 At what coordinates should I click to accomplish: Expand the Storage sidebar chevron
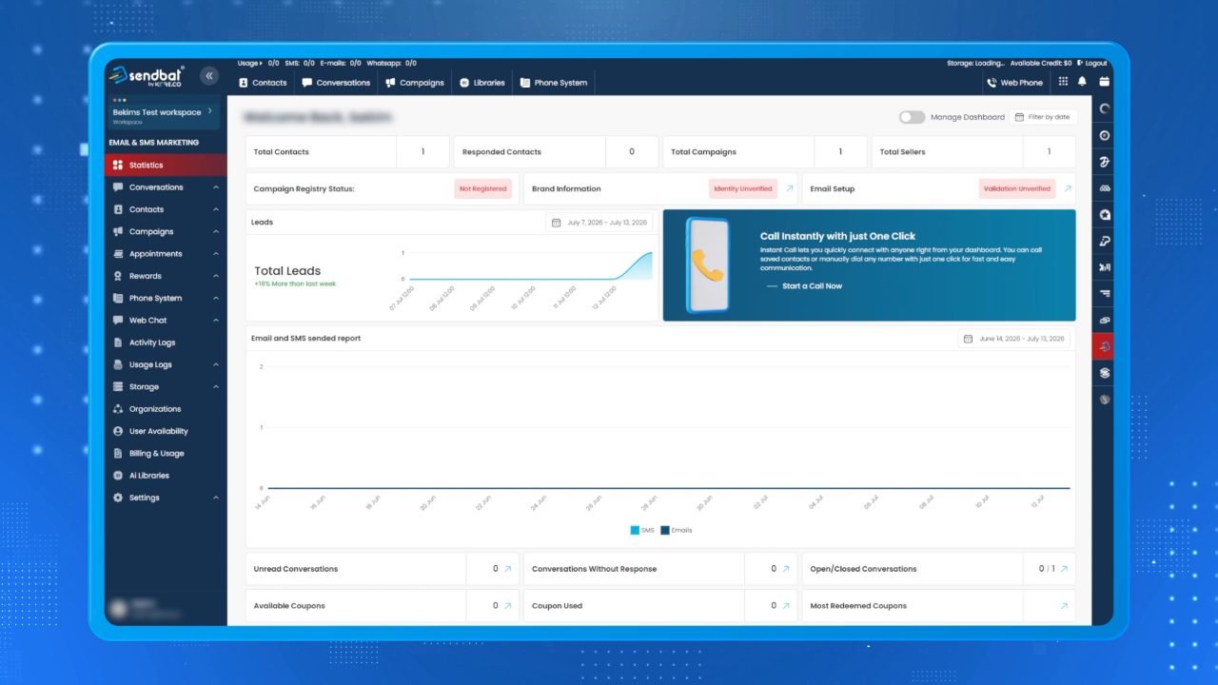216,387
